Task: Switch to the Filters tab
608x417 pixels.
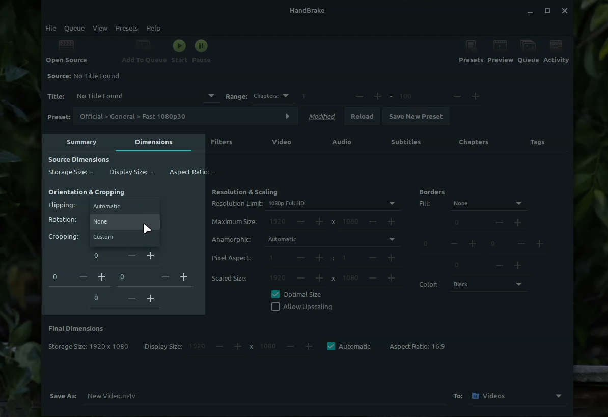Action: [x=222, y=142]
